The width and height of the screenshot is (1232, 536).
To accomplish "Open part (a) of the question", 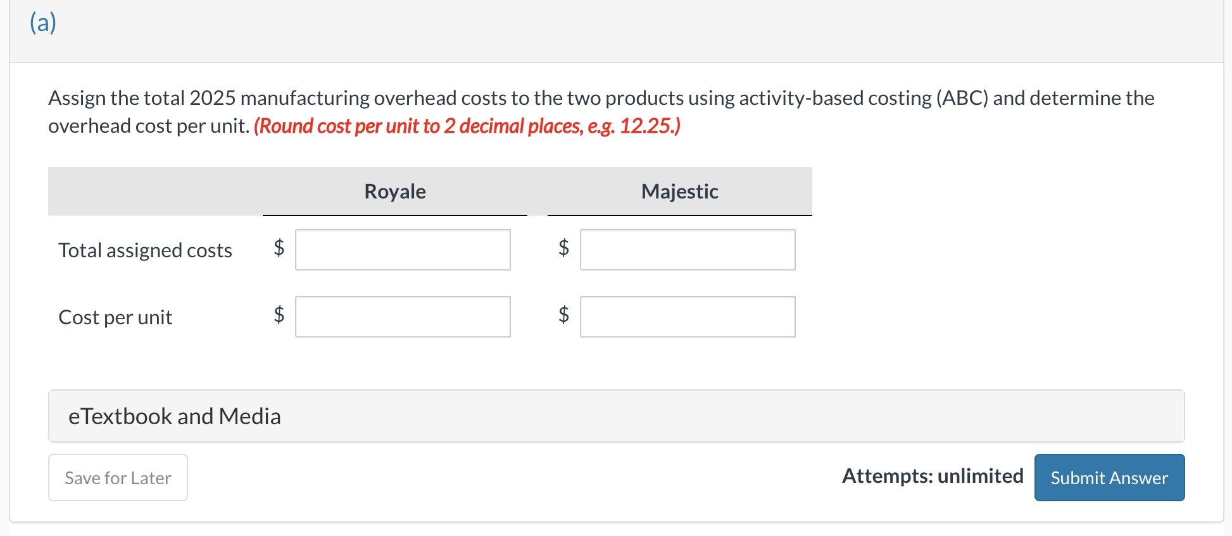I will (42, 23).
